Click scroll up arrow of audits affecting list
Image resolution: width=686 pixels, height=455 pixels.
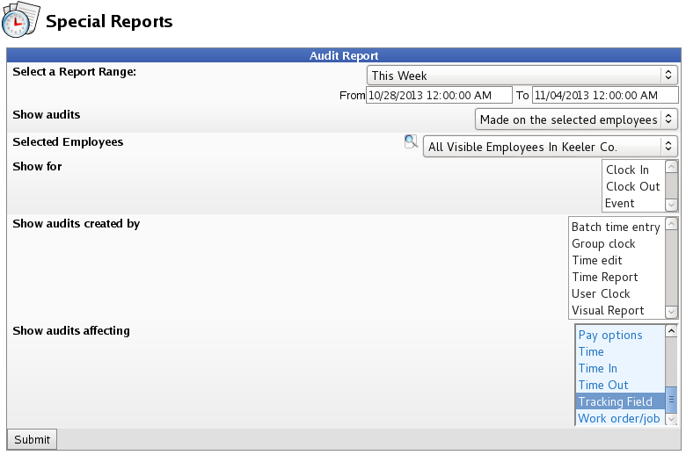tap(671, 331)
